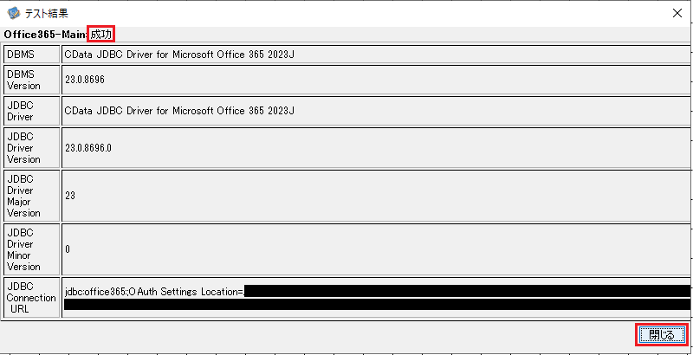Click the driver name in the JDBC Driver row

[x=179, y=111]
